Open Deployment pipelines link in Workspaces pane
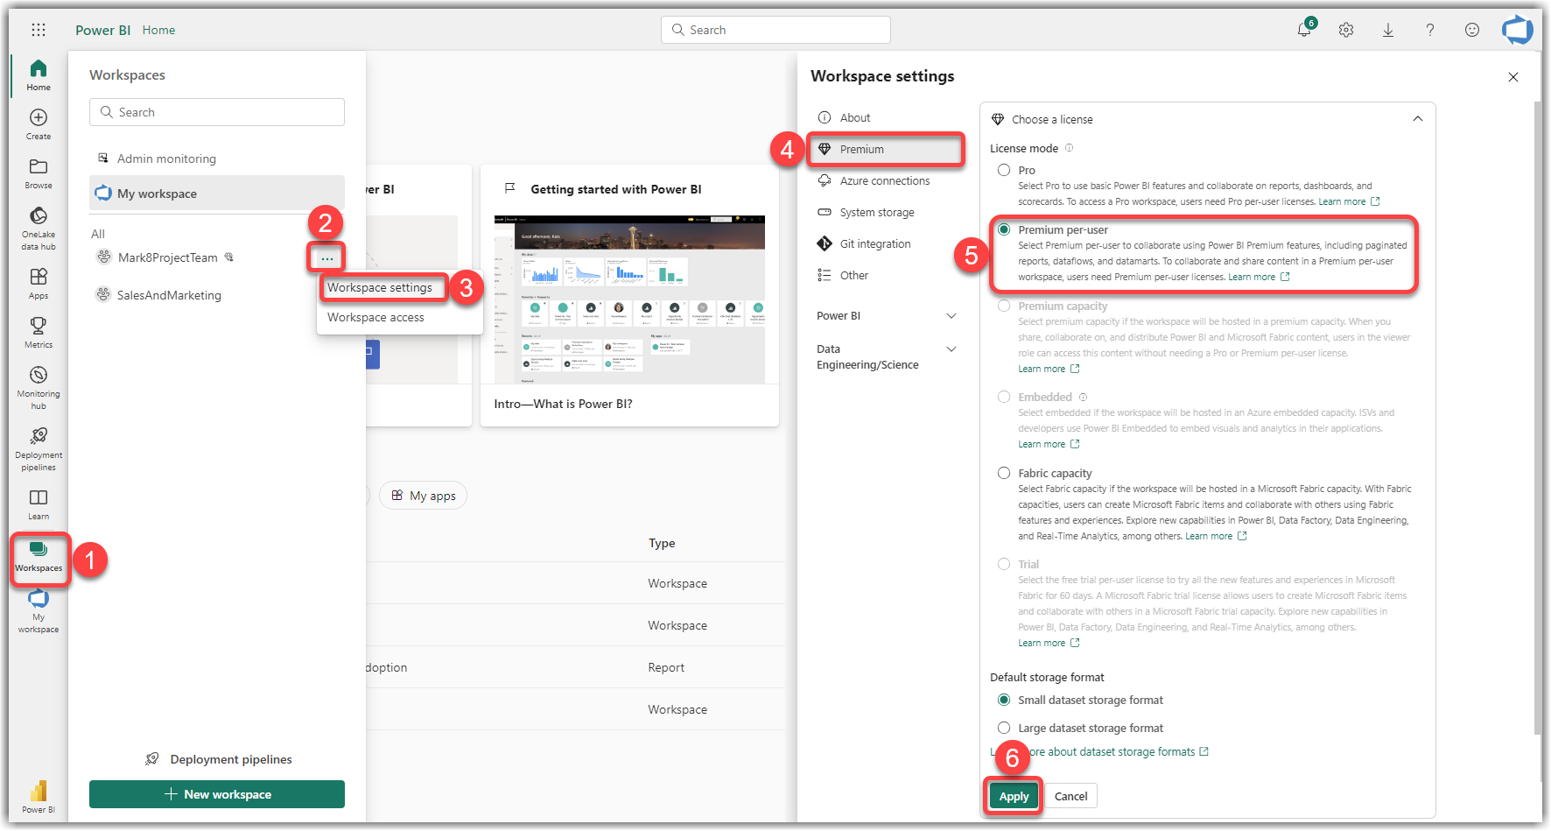1551x831 pixels. (219, 759)
